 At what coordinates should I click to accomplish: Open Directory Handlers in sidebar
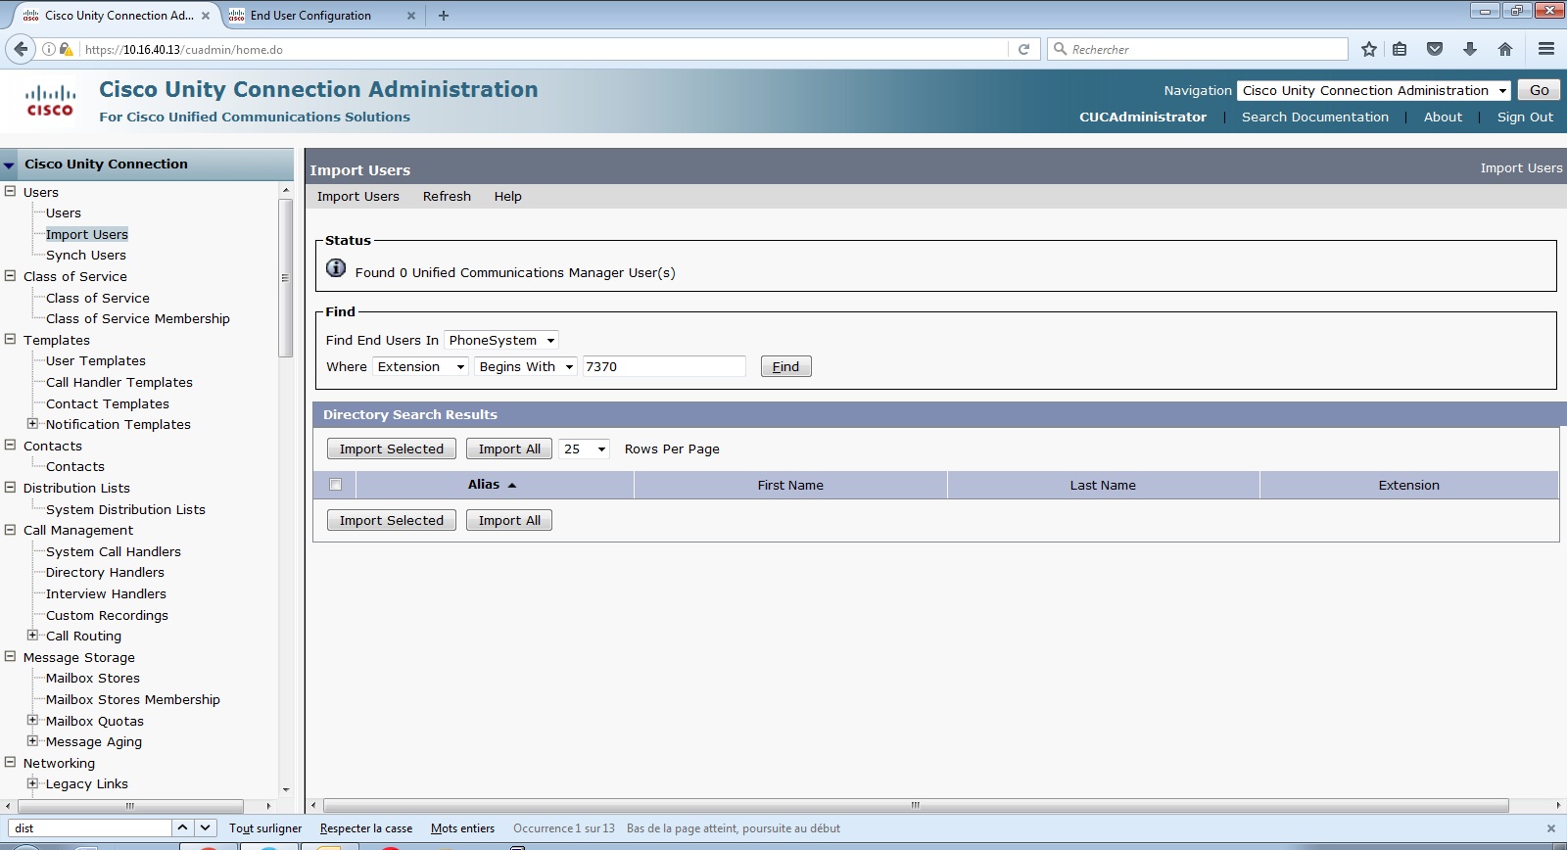pos(105,572)
